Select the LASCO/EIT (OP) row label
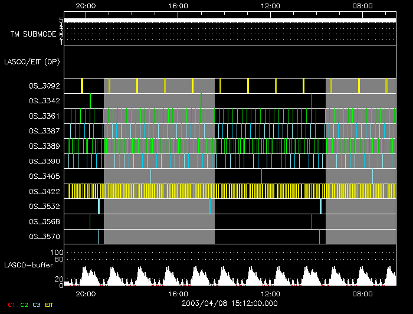This screenshot has height=314, width=413. (32, 61)
